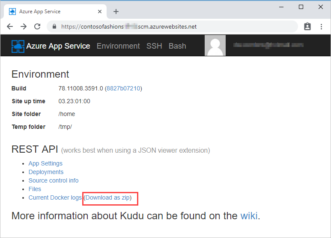
Task: Maximize the browser window
Action: click(x=301, y=7)
